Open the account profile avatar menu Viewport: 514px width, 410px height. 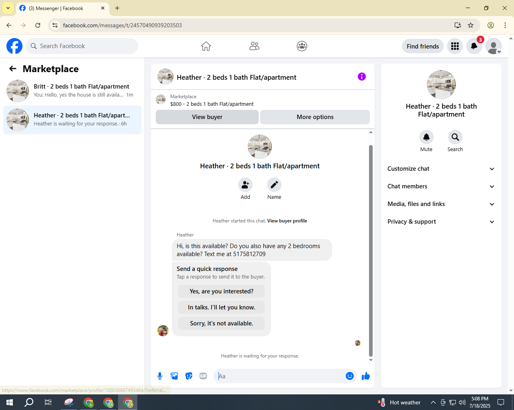coord(494,46)
